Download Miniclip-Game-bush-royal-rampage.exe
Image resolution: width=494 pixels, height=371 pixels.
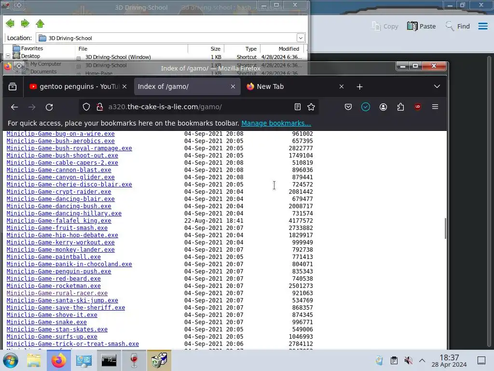[x=69, y=148]
